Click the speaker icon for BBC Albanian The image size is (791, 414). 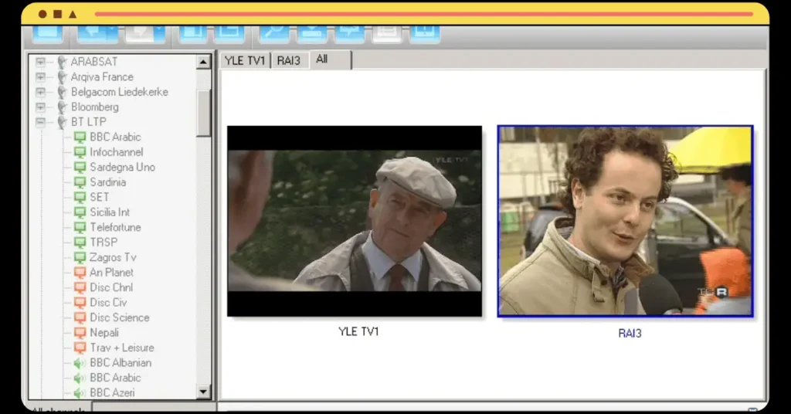point(80,363)
